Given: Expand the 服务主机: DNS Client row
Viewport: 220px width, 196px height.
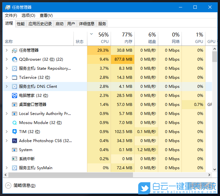Looking at the screenshot, I should (6, 87).
